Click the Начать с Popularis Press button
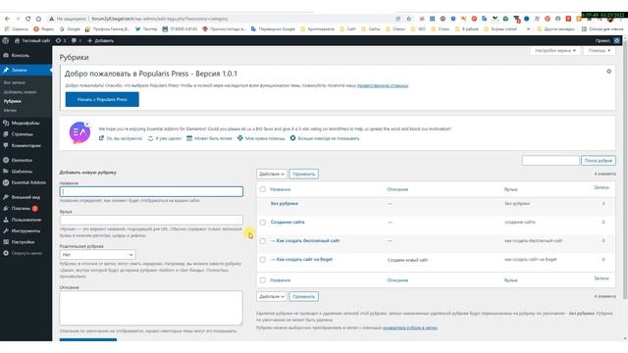The image size is (628, 353). coord(102,99)
